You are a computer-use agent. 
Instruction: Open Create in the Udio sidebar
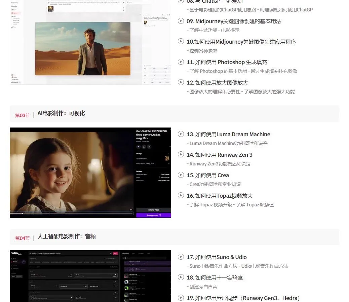click(x=15, y=262)
